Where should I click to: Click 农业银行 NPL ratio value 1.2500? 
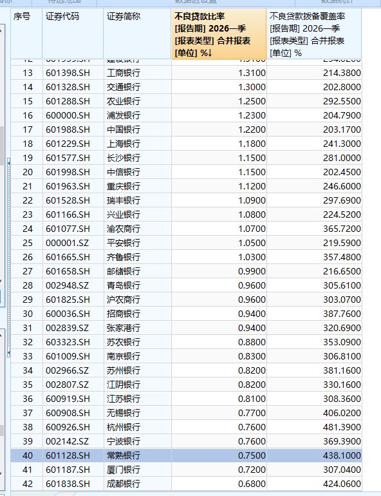coord(219,101)
